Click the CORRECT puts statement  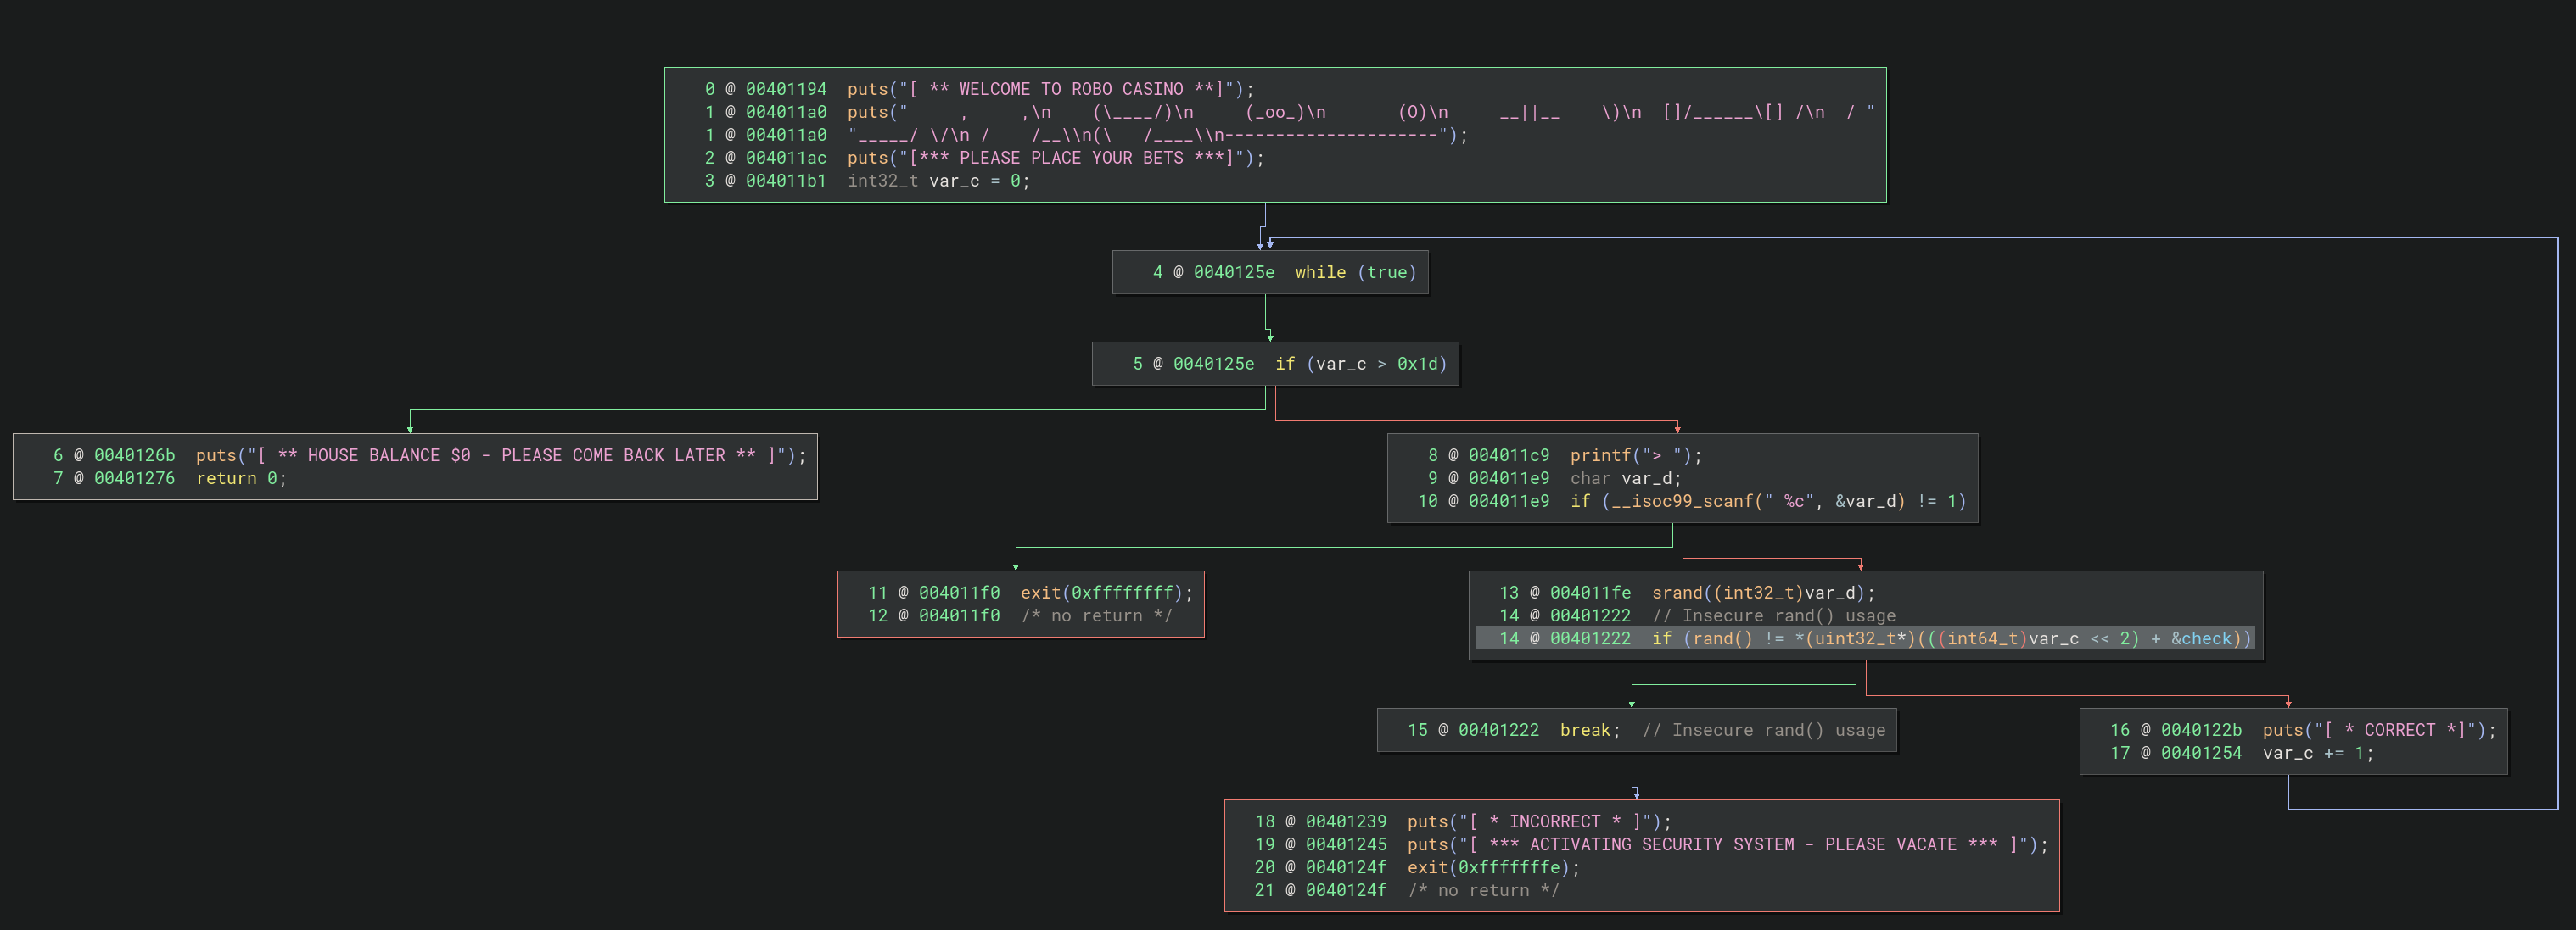click(x=2379, y=730)
